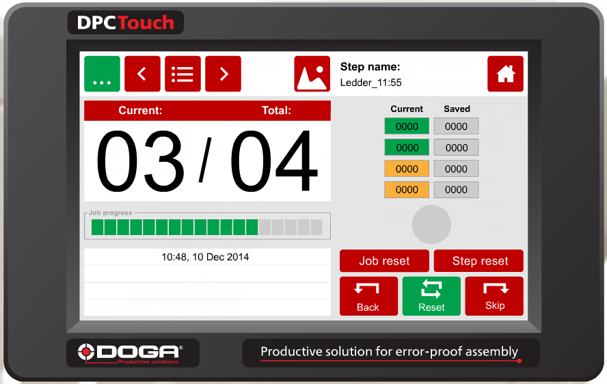Tap the Step name: label
This screenshot has height=384, width=607.
[x=370, y=66]
